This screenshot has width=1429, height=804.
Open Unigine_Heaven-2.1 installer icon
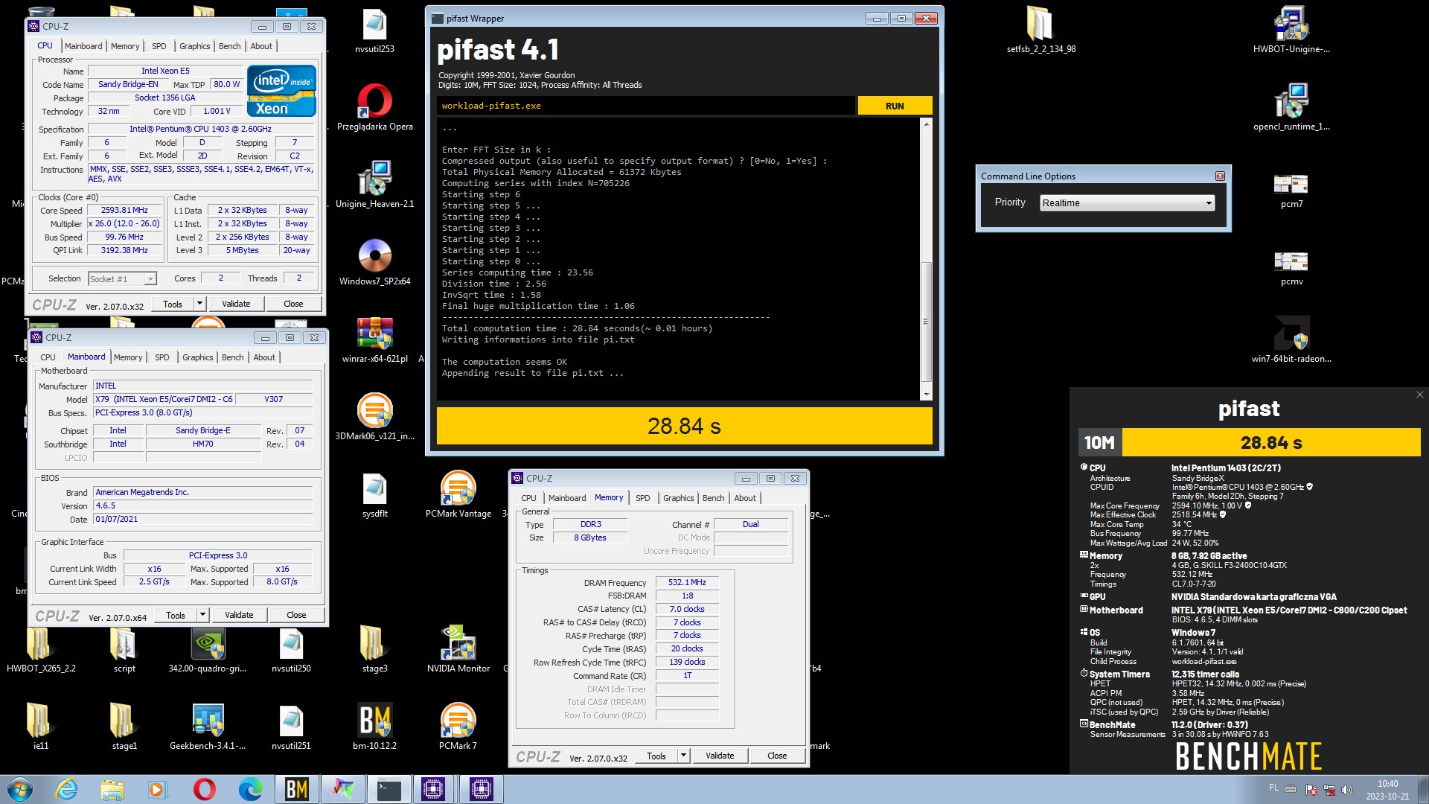pyautogui.click(x=374, y=185)
